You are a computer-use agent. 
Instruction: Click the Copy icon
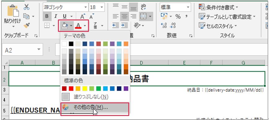tap(27, 16)
